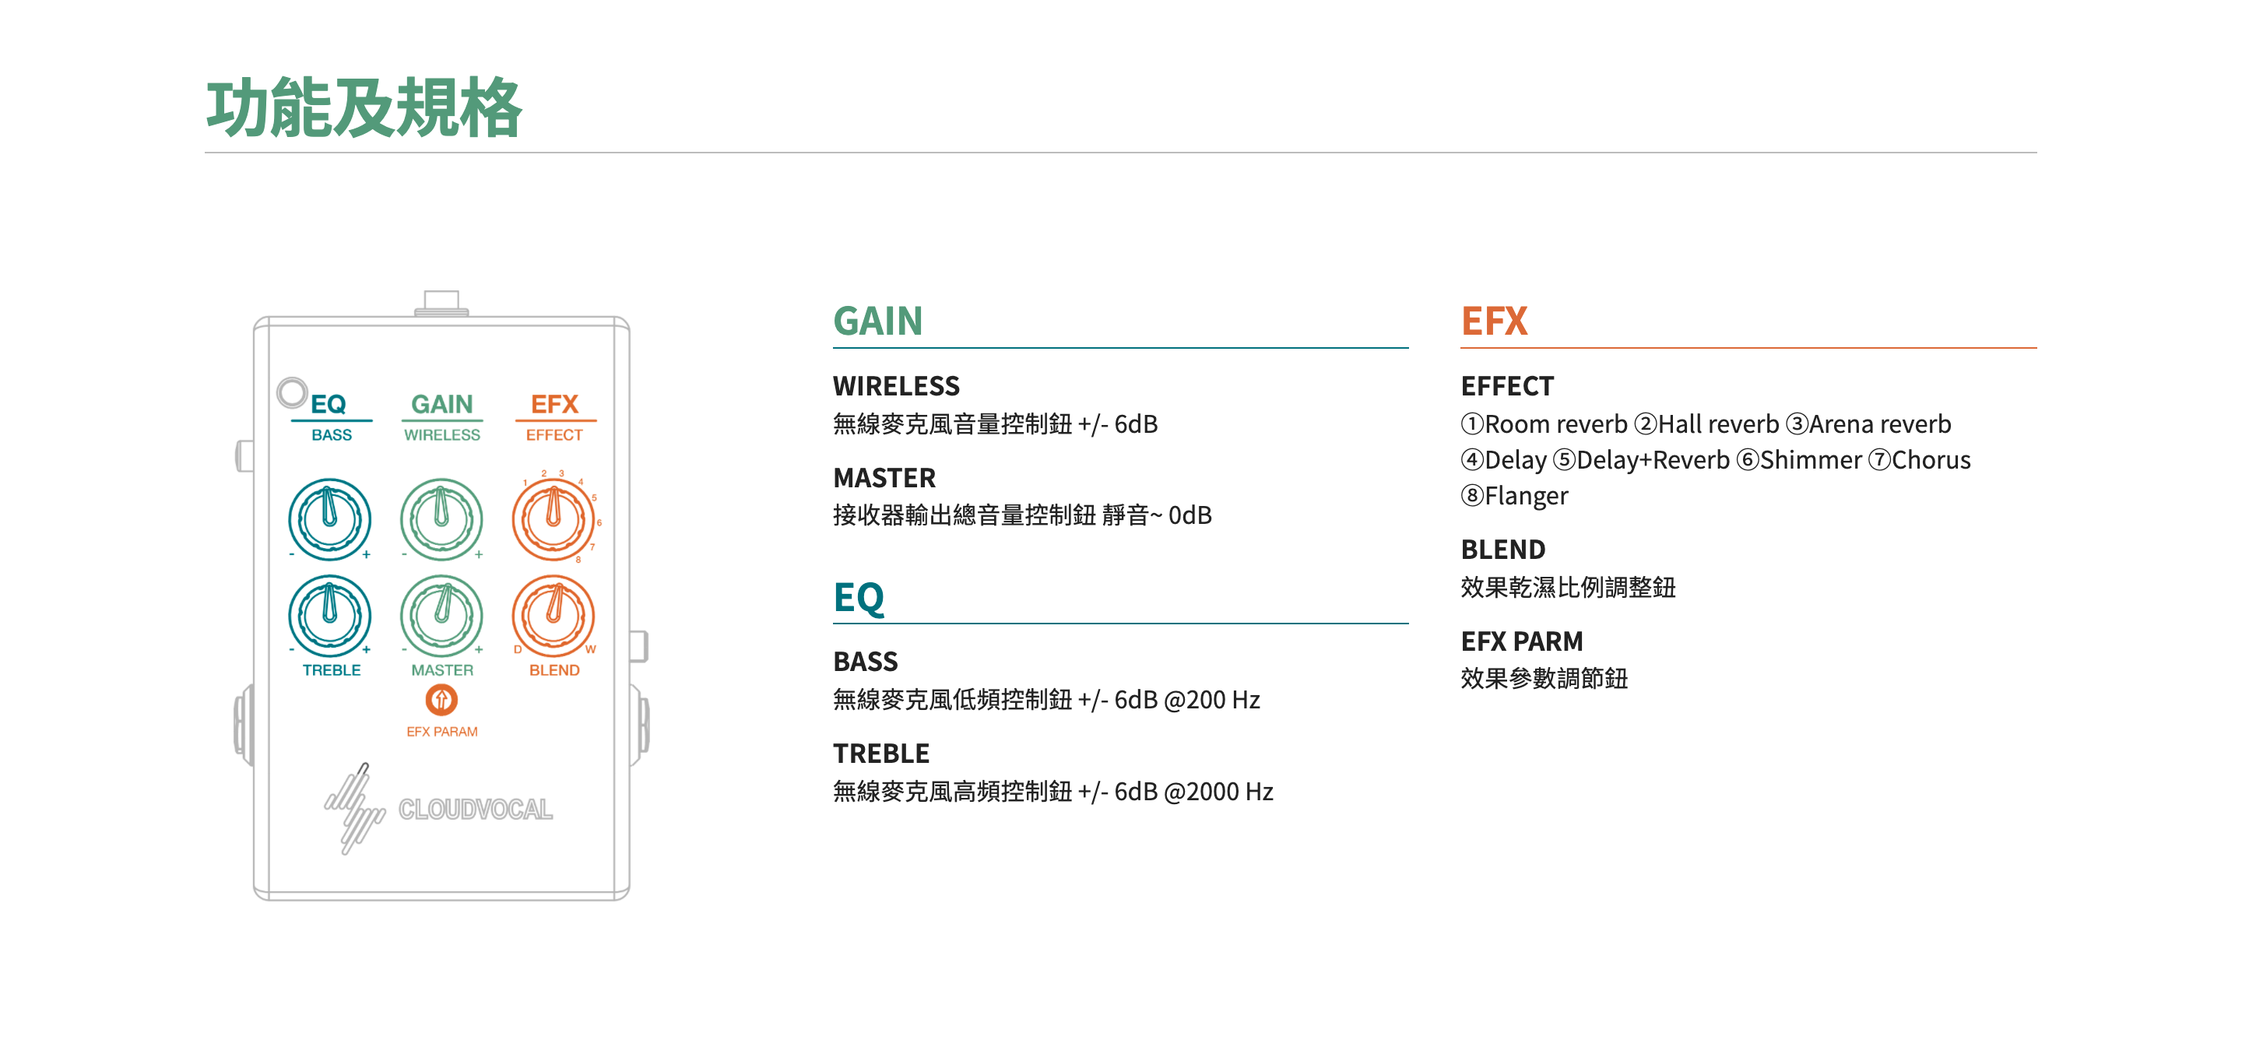Click the BASS EQ knob
This screenshot has height=1040, width=2242.
click(x=330, y=518)
